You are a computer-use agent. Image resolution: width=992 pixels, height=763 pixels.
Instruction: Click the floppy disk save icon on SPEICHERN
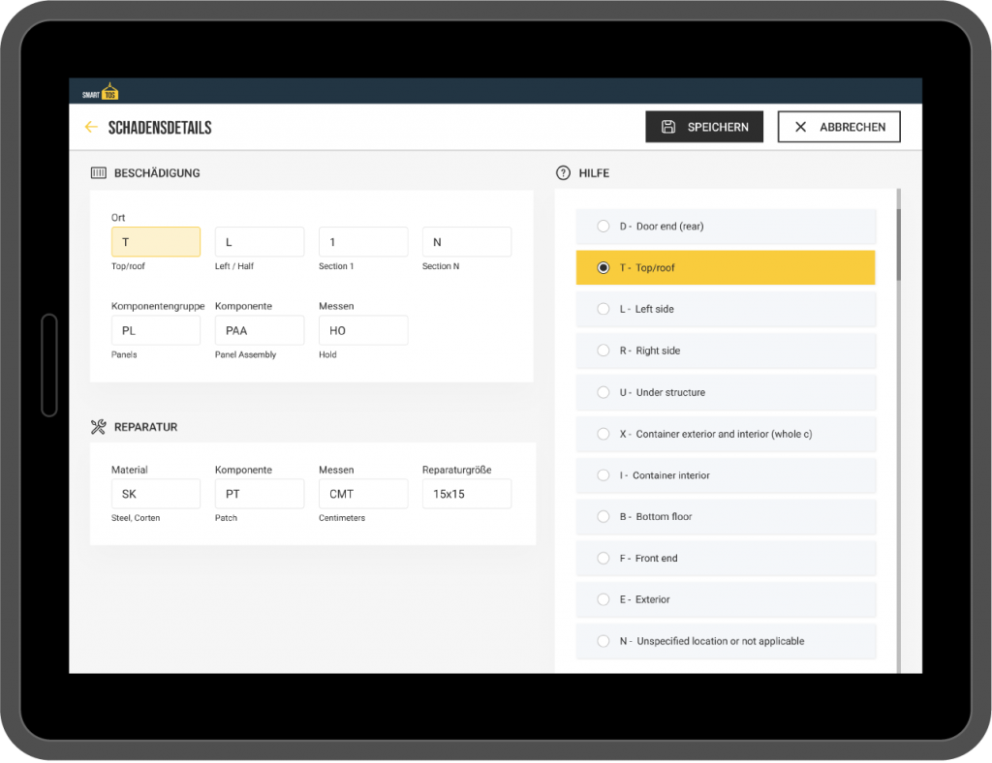coord(670,126)
